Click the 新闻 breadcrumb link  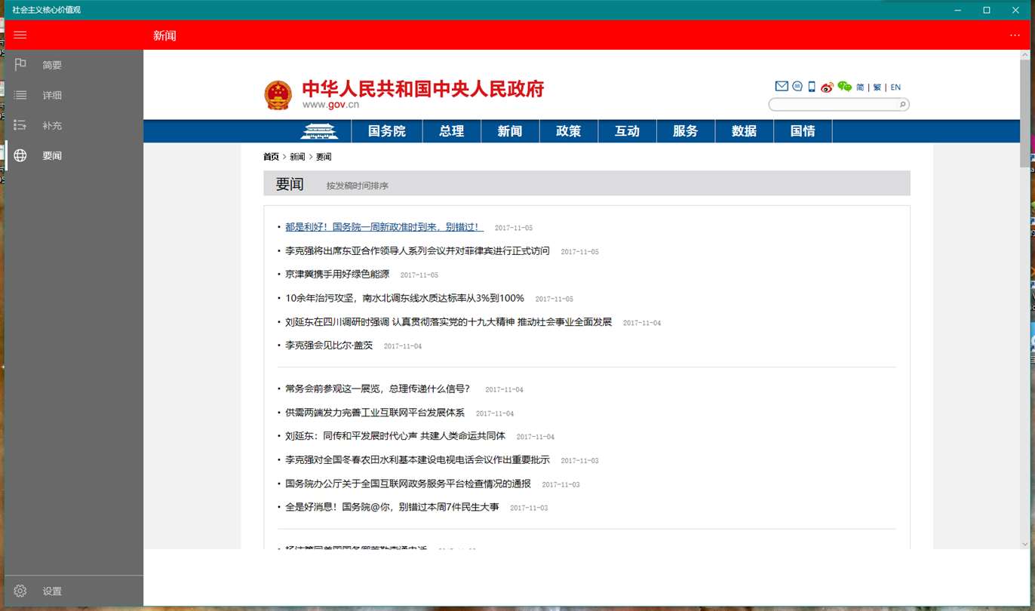click(297, 157)
